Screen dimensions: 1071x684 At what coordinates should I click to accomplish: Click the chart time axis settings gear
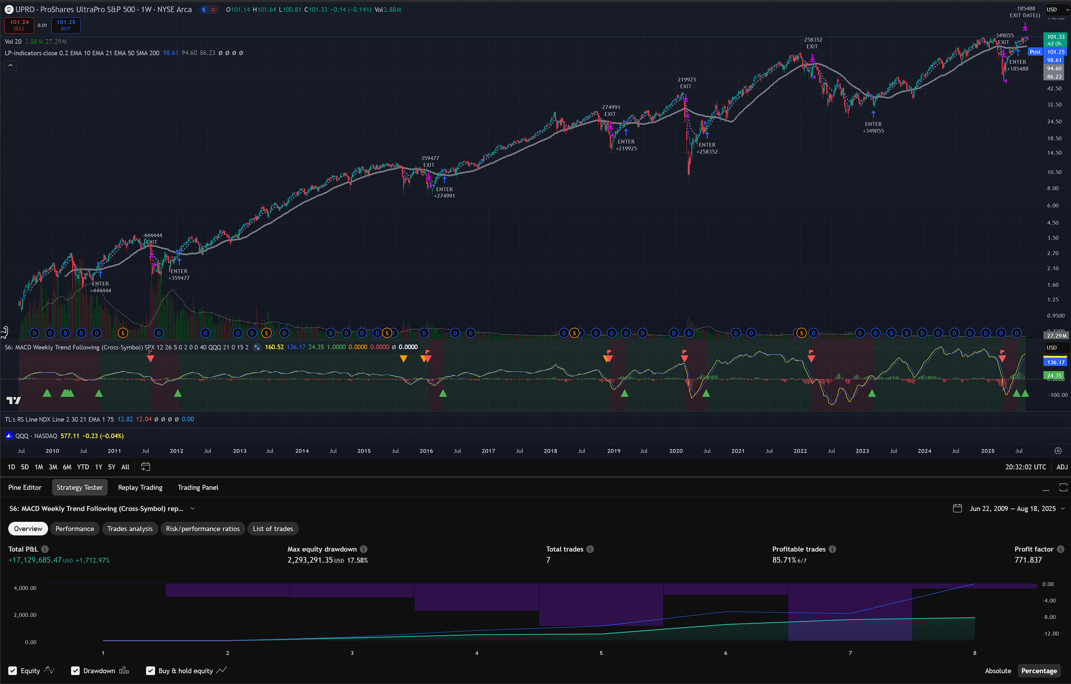tap(1058, 450)
